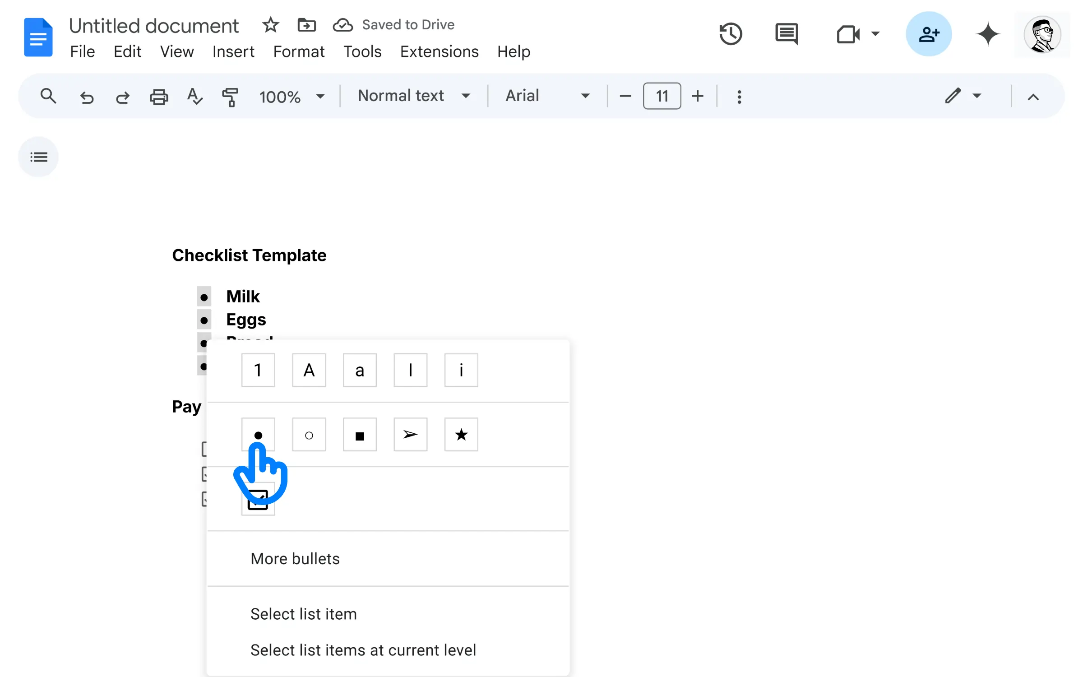This screenshot has width=1083, height=677.
Task: Choose Select list item
Action: (x=388, y=614)
